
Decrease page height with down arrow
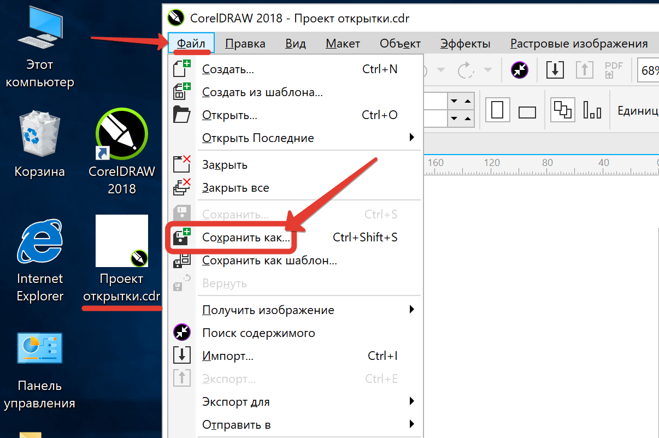(x=454, y=119)
